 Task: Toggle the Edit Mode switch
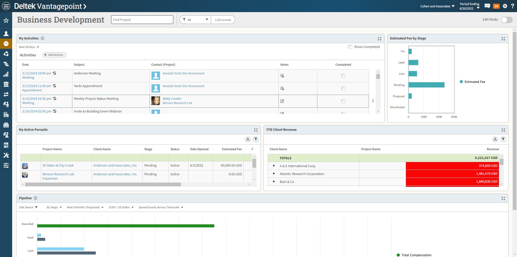tap(506, 20)
